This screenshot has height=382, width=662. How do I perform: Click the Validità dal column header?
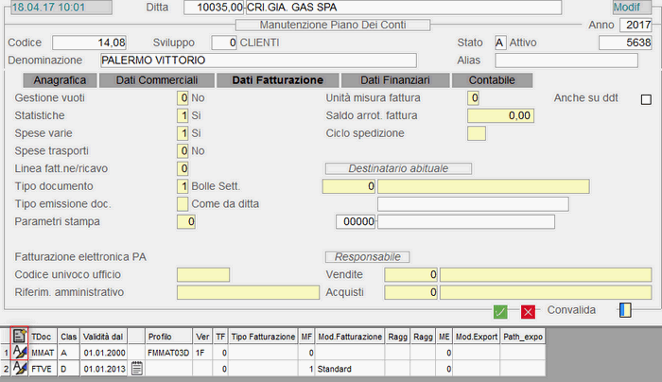[x=103, y=337]
